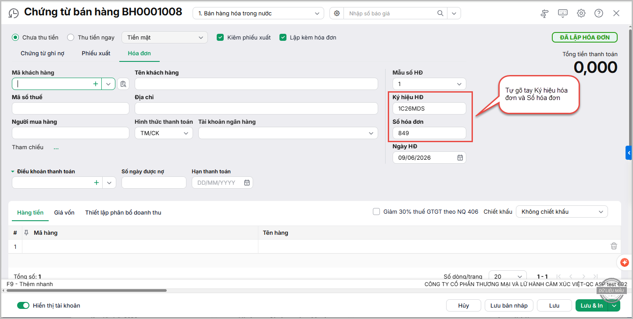Expand the blue side panel arrow

coord(629,153)
